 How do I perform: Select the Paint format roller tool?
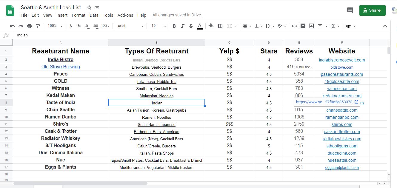(38, 26)
